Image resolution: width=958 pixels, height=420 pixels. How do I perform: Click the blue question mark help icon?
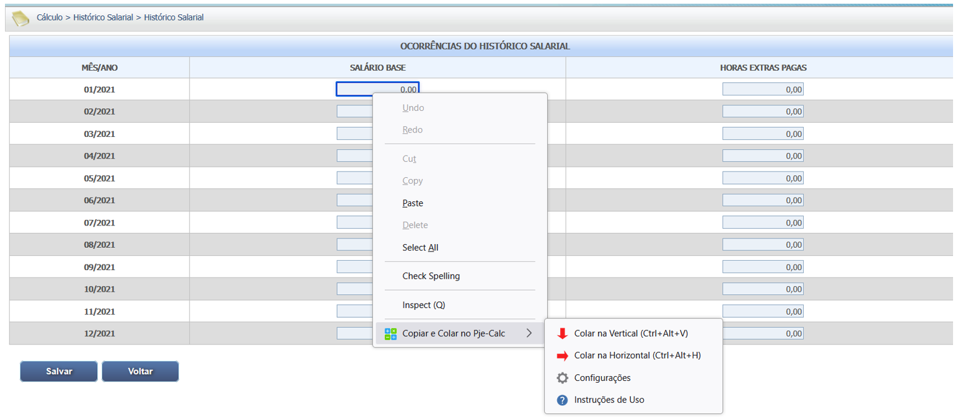coord(562,400)
